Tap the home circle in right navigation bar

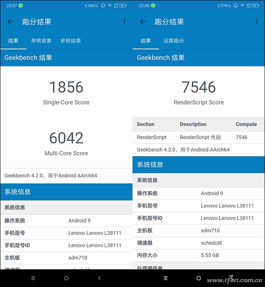tap(199, 278)
